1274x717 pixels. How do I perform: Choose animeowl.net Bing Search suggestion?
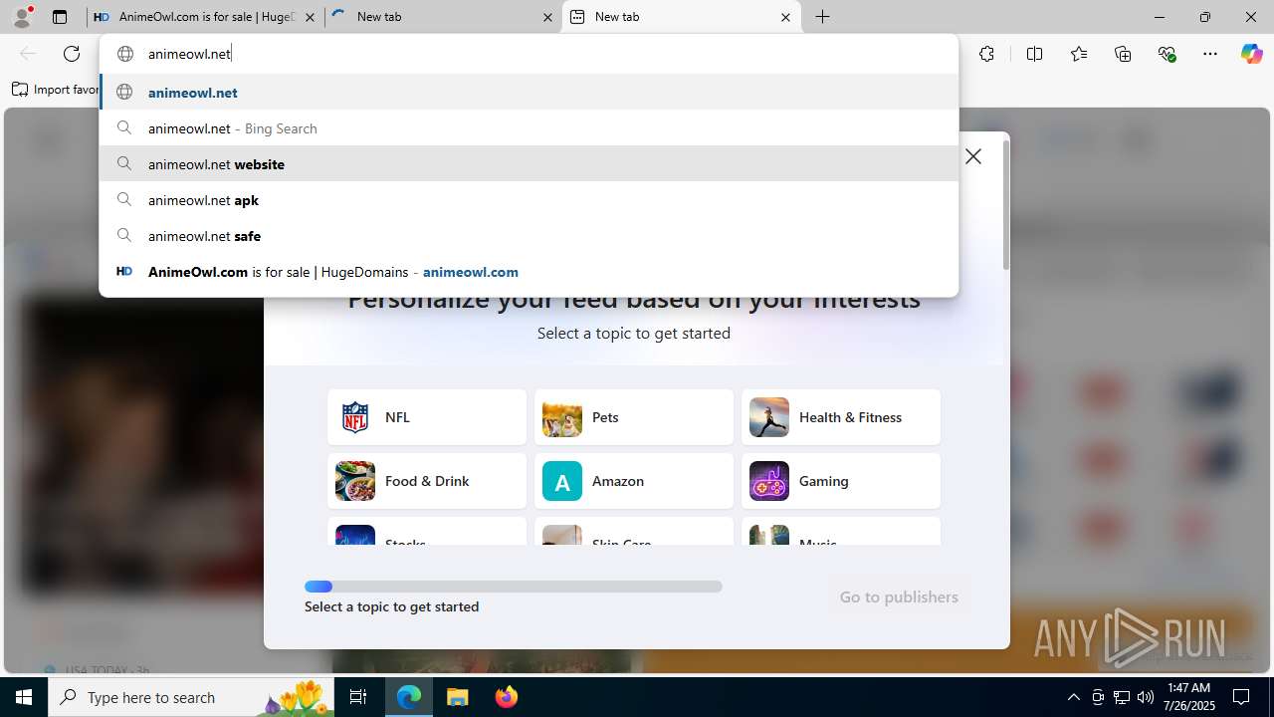(x=529, y=128)
